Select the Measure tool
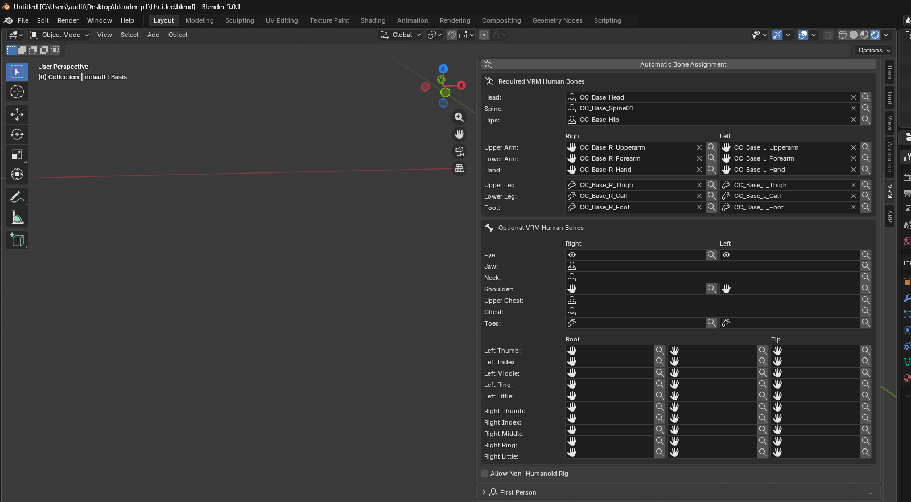The image size is (911, 502). (x=17, y=217)
